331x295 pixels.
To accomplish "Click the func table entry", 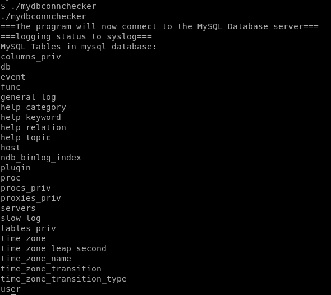I will [x=11, y=87].
